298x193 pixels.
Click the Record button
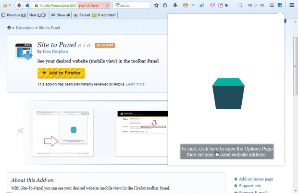82,15
